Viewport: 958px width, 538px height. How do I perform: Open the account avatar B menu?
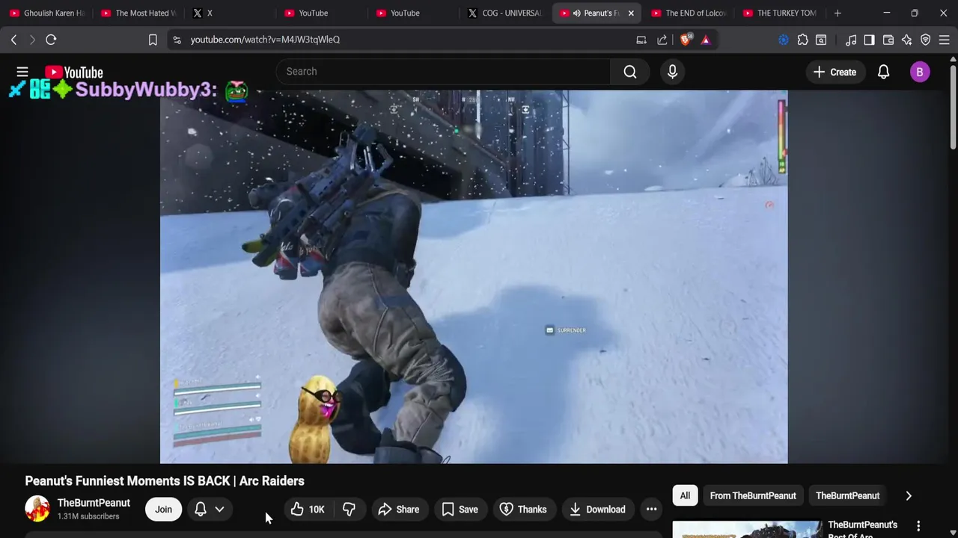[920, 72]
